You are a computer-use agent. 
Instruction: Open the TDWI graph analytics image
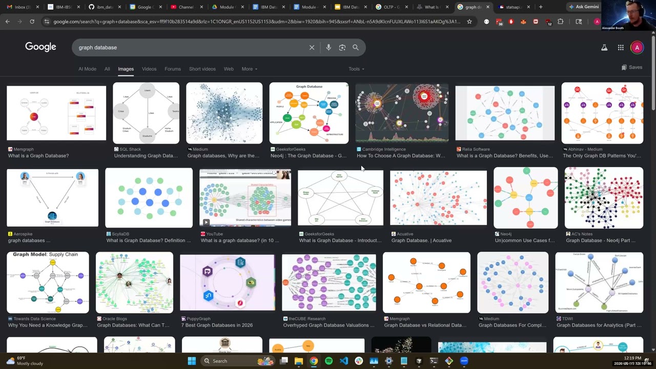599,282
